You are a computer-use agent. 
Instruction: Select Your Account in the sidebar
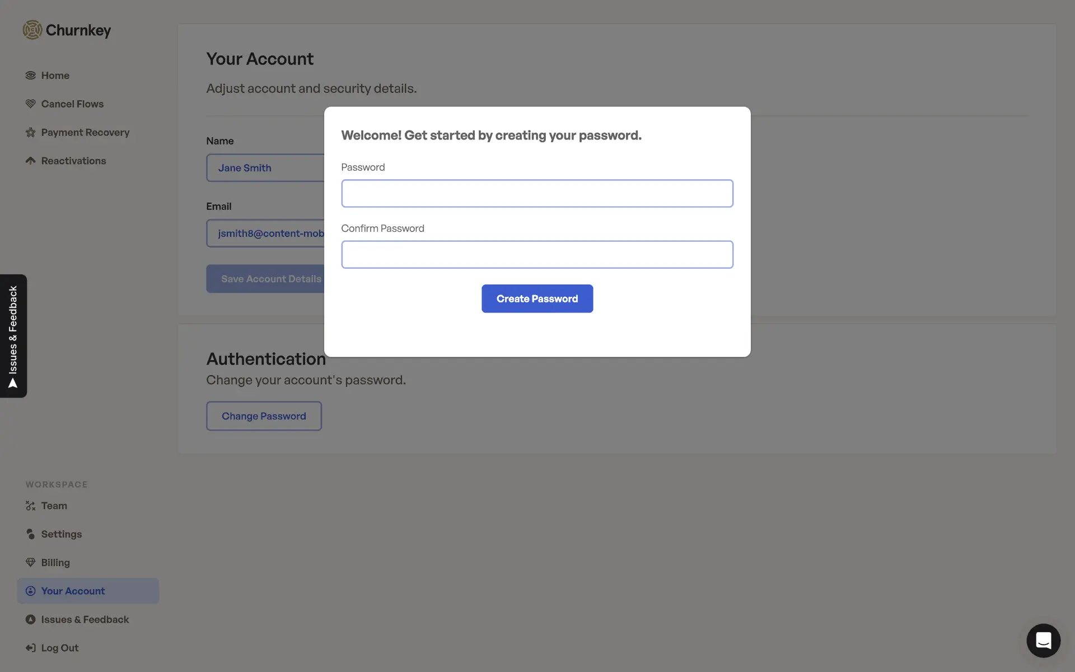point(73,591)
